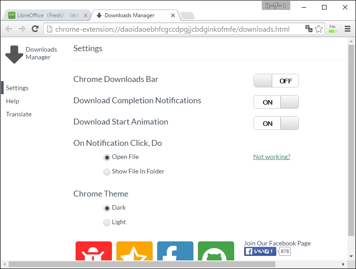
Task: Click the Downloads Manager arrow logo
Action: pyautogui.click(x=14, y=54)
